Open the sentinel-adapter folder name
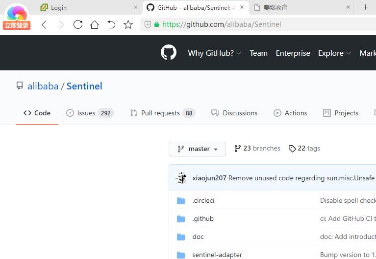Image resolution: width=376 pixels, height=259 pixels. (217, 255)
